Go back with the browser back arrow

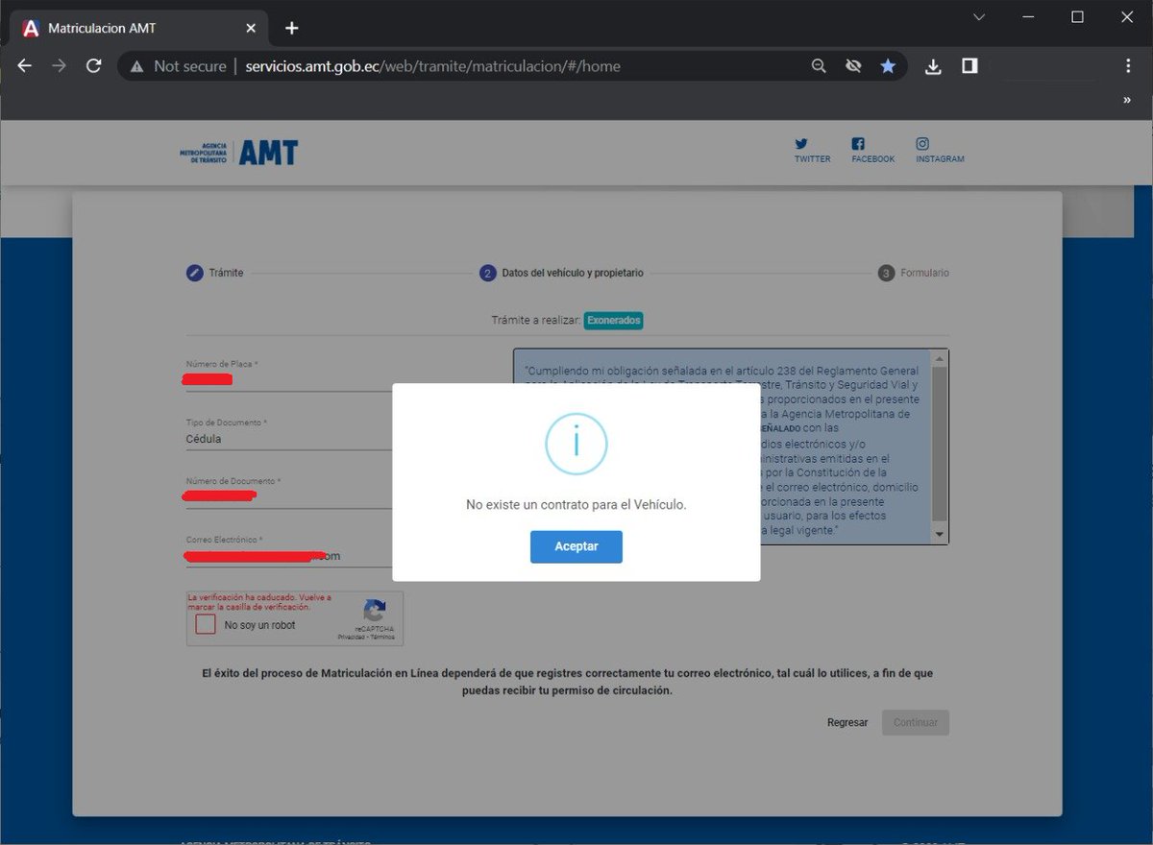(x=25, y=66)
